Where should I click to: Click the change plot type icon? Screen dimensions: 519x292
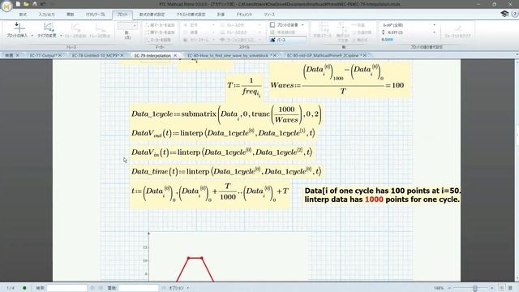click(x=49, y=27)
